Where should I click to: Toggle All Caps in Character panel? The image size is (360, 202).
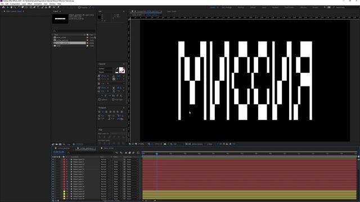click(x=110, y=96)
